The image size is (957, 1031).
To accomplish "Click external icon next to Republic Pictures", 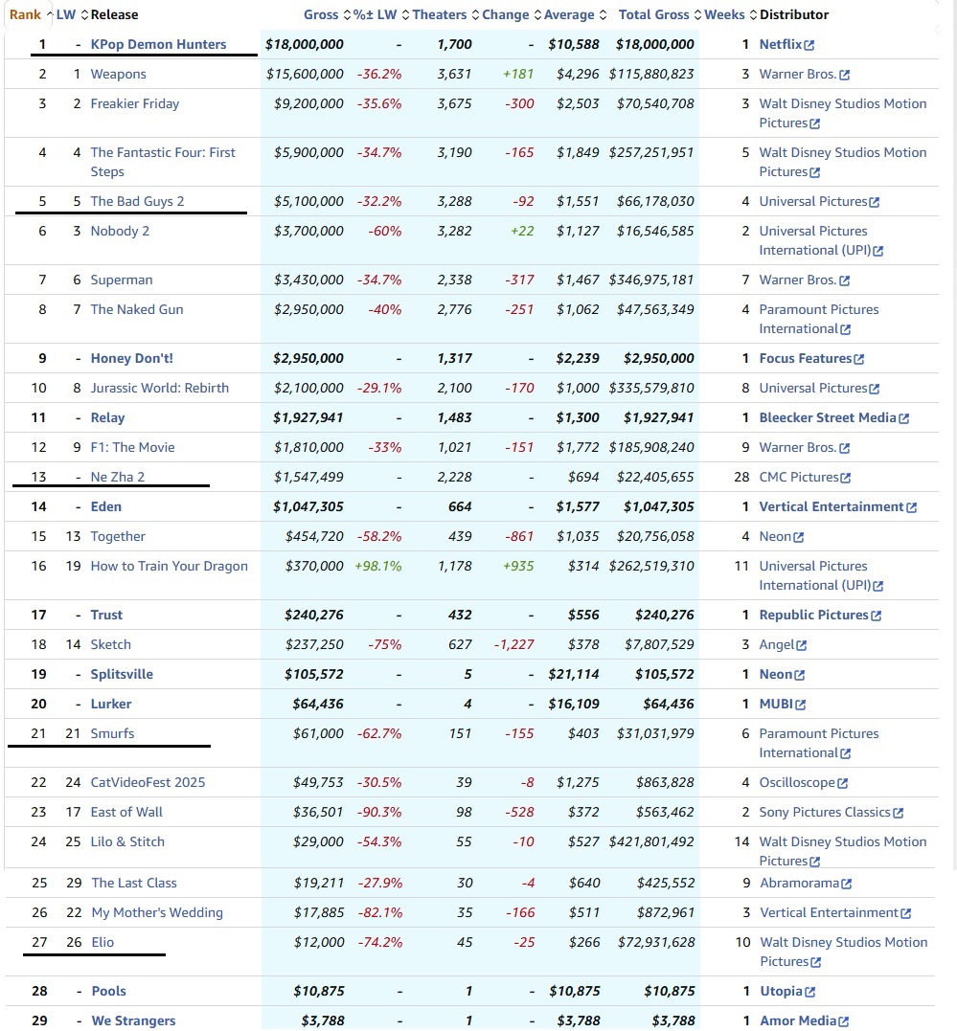I will click(x=876, y=616).
